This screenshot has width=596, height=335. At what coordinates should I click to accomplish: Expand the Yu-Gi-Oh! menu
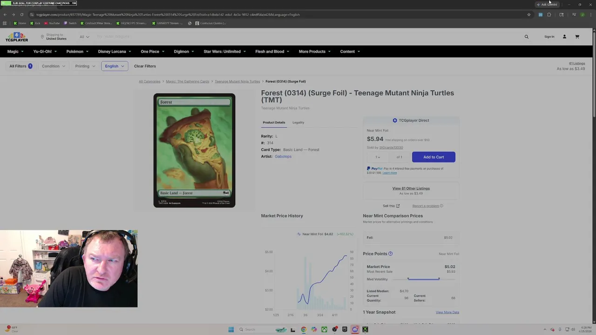pos(45,52)
